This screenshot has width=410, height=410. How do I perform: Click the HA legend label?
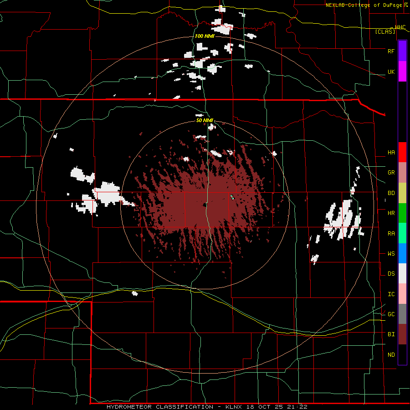pos(391,153)
